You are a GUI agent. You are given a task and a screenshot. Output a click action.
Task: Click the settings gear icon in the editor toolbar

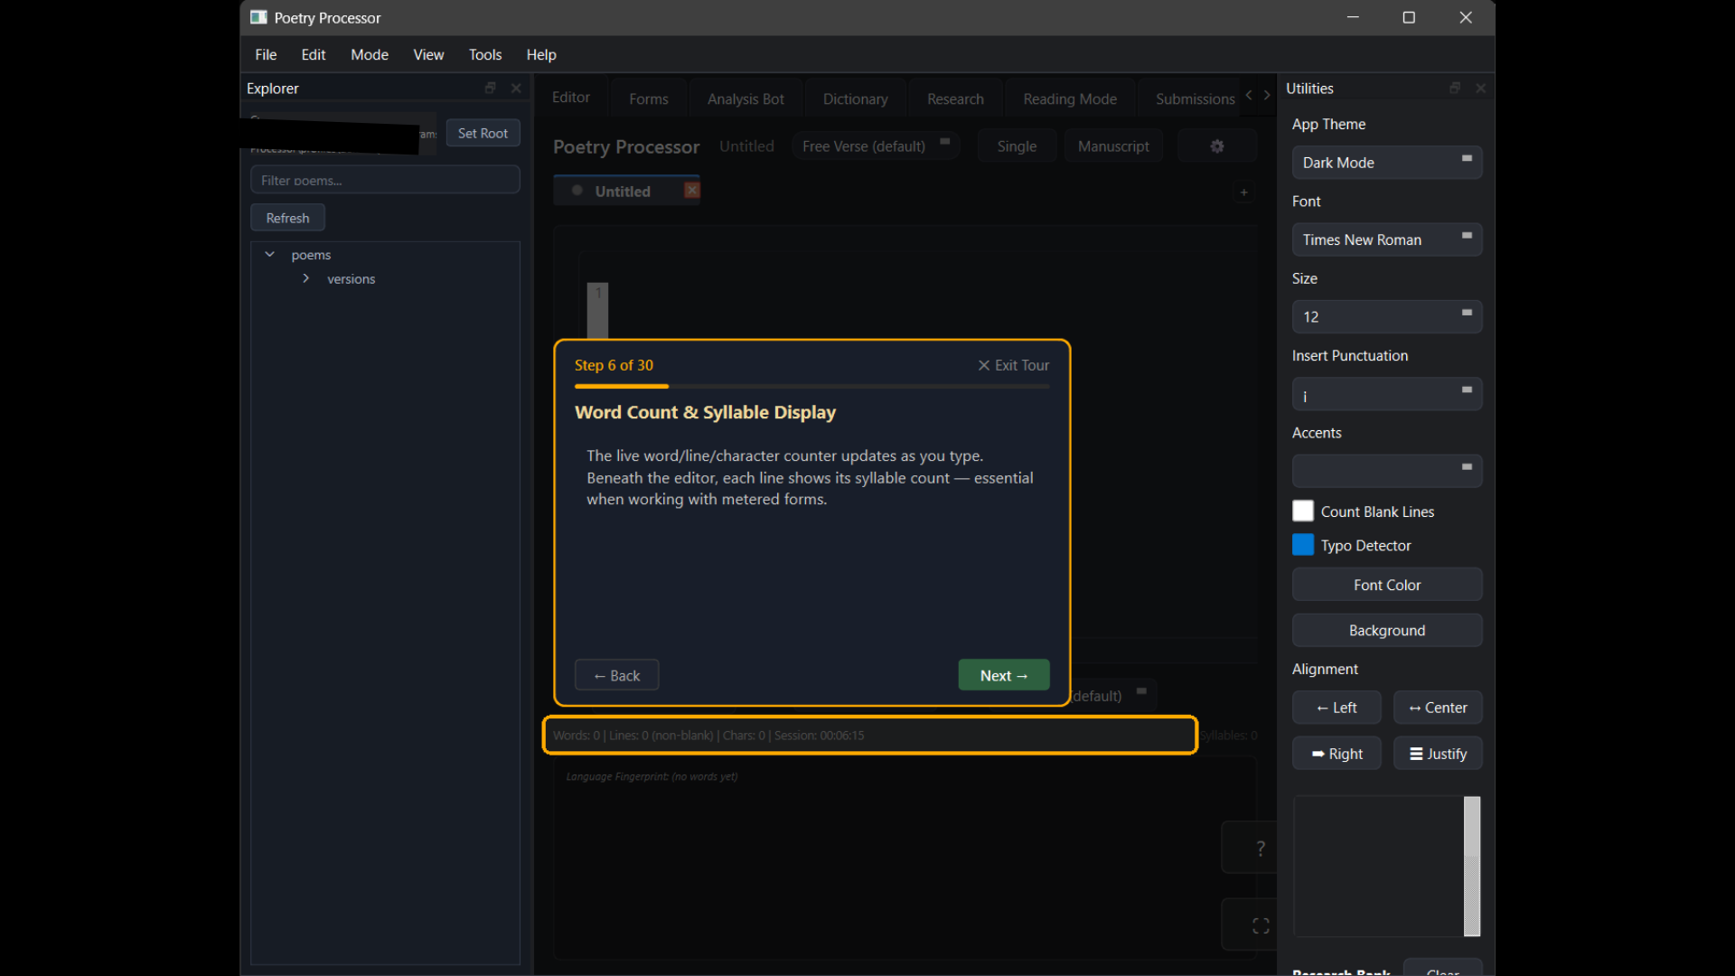point(1217,146)
